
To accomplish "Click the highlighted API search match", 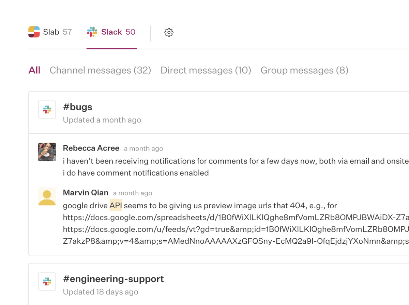I will tap(116, 206).
